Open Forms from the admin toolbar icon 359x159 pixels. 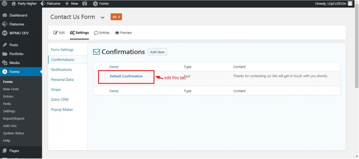coord(95,3)
